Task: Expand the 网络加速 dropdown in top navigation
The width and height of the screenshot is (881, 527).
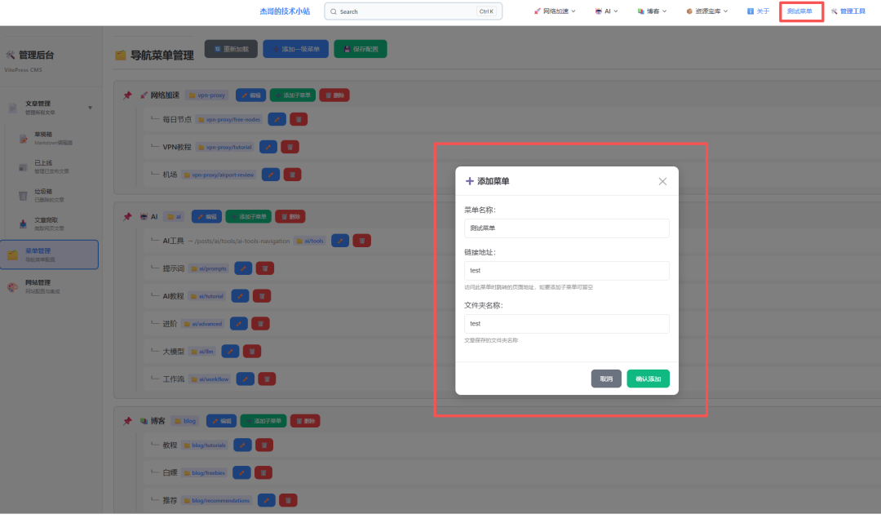Action: 555,11
